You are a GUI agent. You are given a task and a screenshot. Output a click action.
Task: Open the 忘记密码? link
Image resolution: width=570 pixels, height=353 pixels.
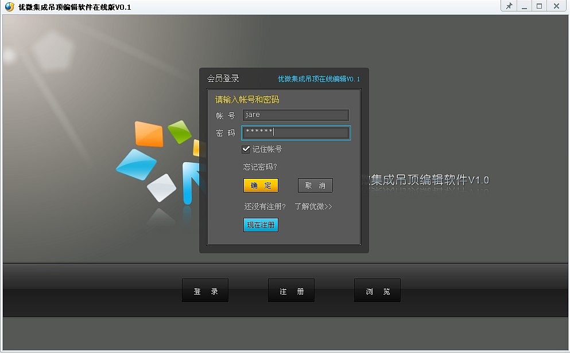(260, 167)
